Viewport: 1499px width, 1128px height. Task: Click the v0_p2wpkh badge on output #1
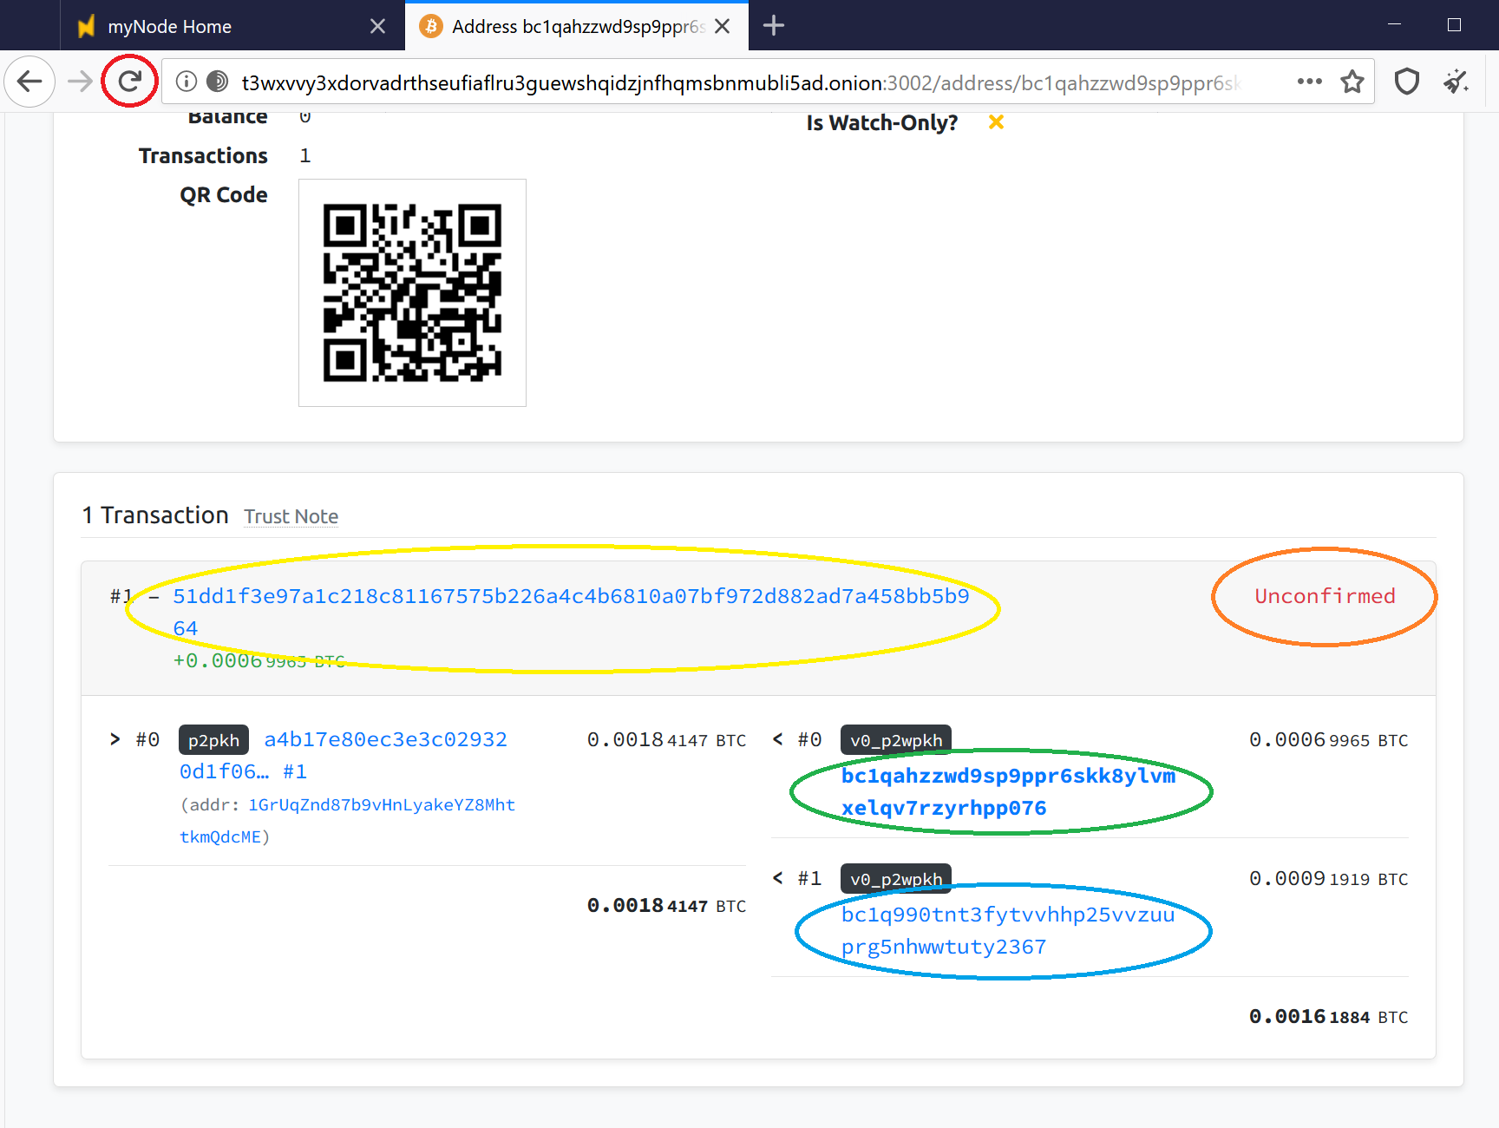pyautogui.click(x=895, y=879)
